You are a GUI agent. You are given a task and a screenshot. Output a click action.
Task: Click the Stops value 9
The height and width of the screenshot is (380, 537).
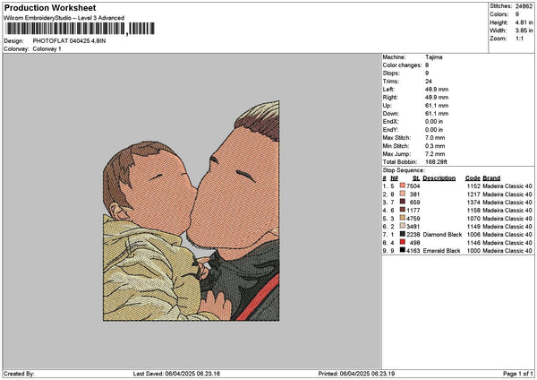(427, 73)
